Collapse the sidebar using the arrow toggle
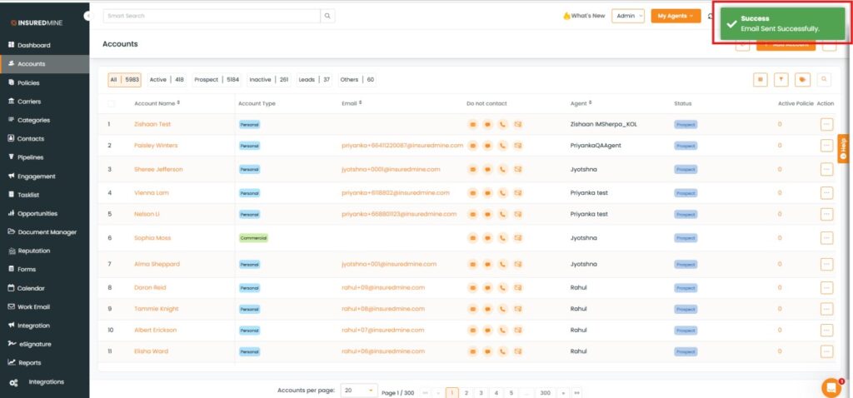This screenshot has width=853, height=398. (88, 16)
